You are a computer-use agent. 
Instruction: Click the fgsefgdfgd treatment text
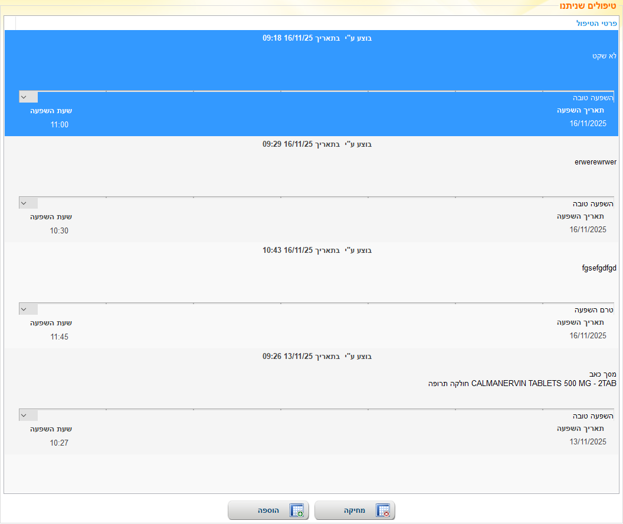[599, 268]
